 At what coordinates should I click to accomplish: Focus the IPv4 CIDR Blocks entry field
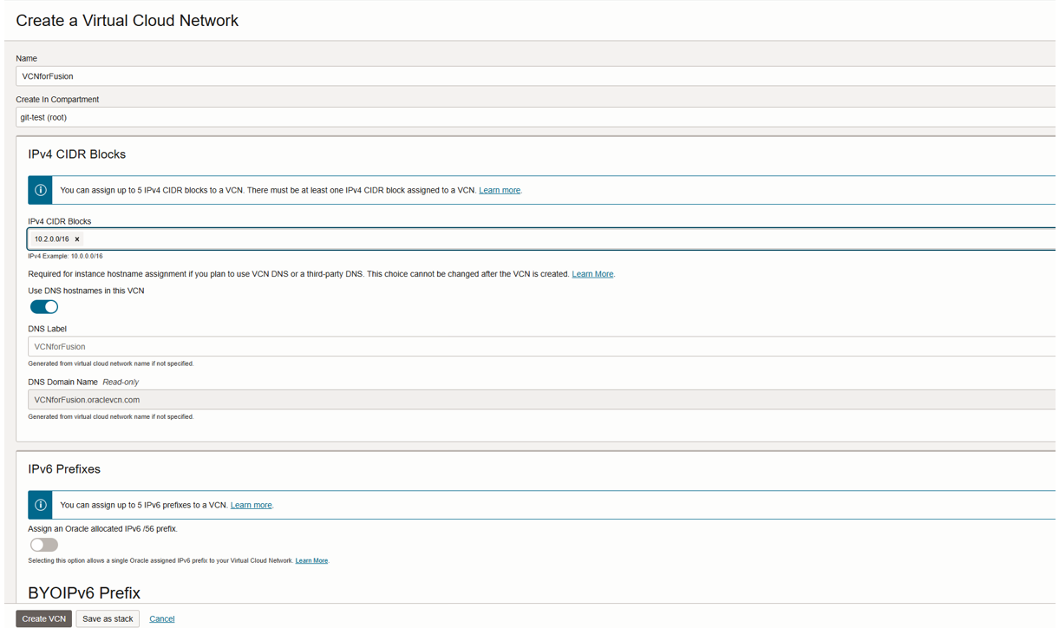pos(564,239)
